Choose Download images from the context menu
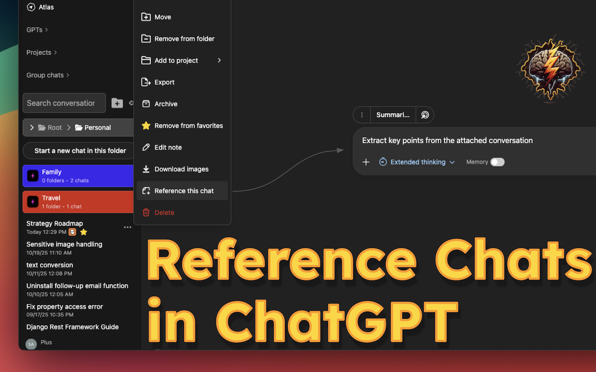596x372 pixels. 181,169
